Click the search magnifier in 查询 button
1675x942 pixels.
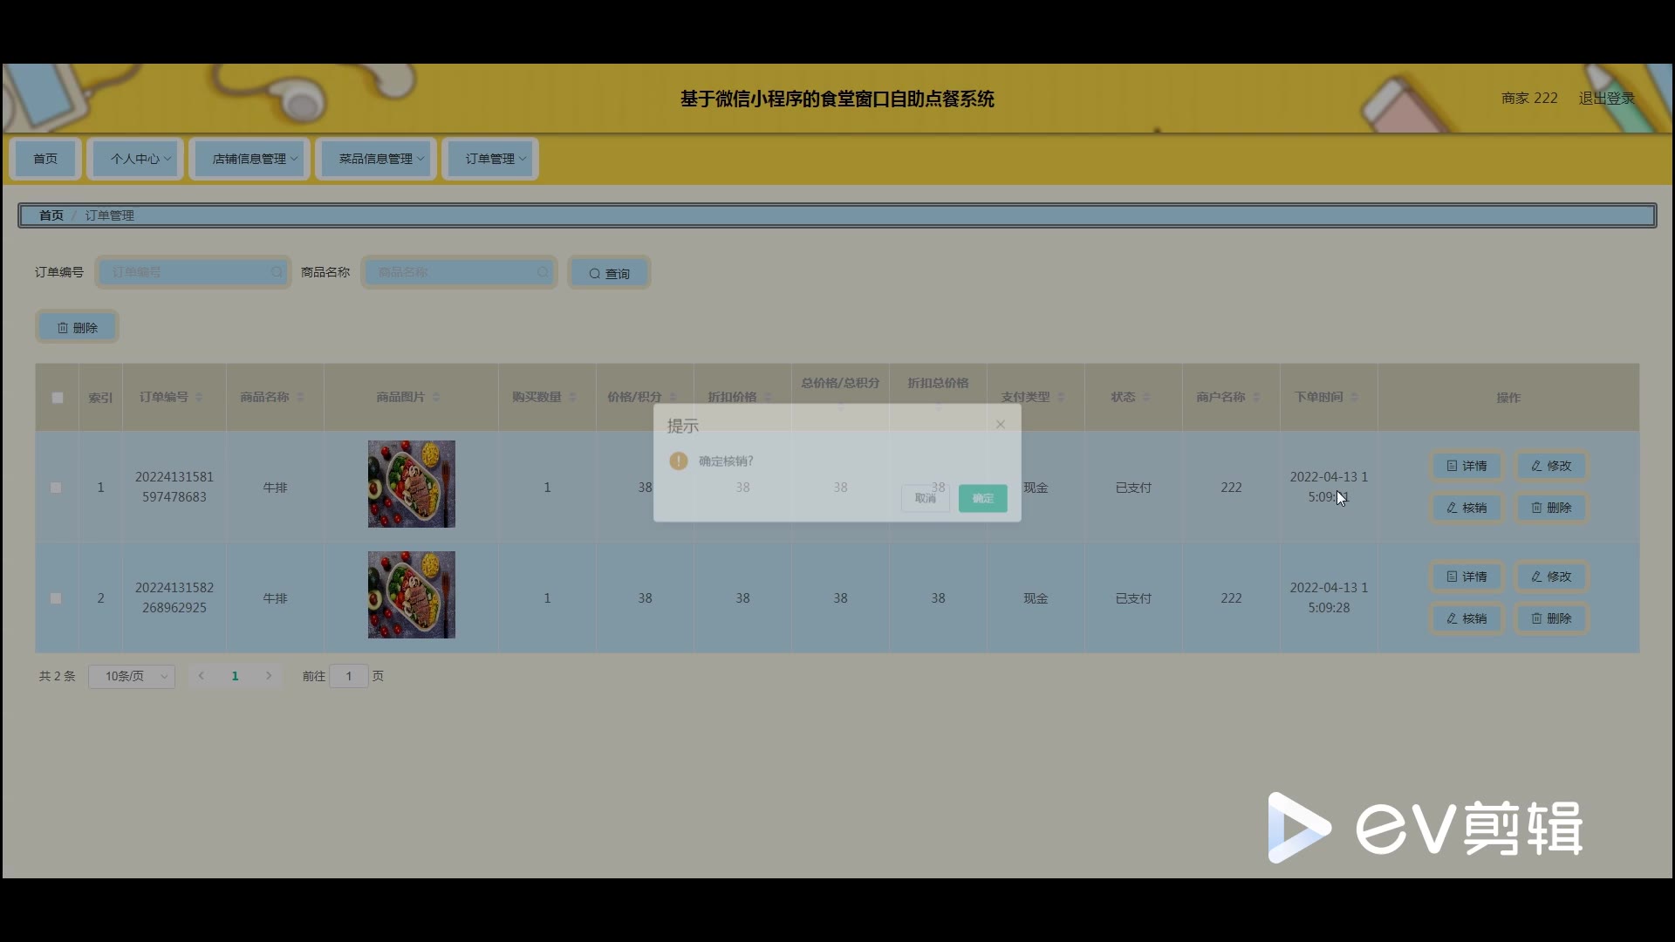tap(595, 274)
